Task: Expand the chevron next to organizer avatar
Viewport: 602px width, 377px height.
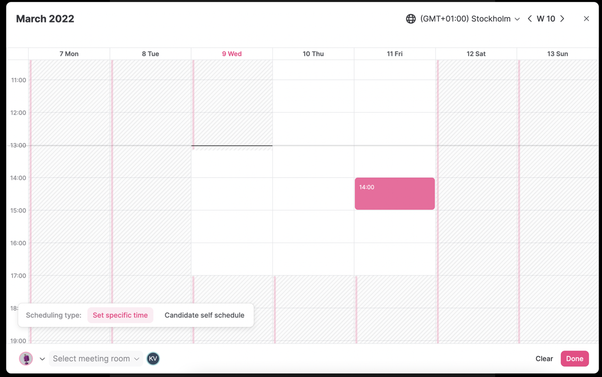Action: pos(43,359)
